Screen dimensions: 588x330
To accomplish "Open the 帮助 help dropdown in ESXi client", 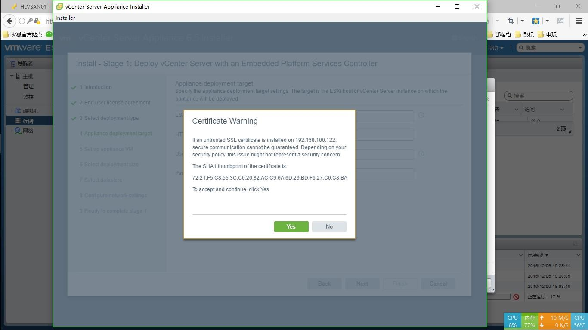I will click(495, 48).
